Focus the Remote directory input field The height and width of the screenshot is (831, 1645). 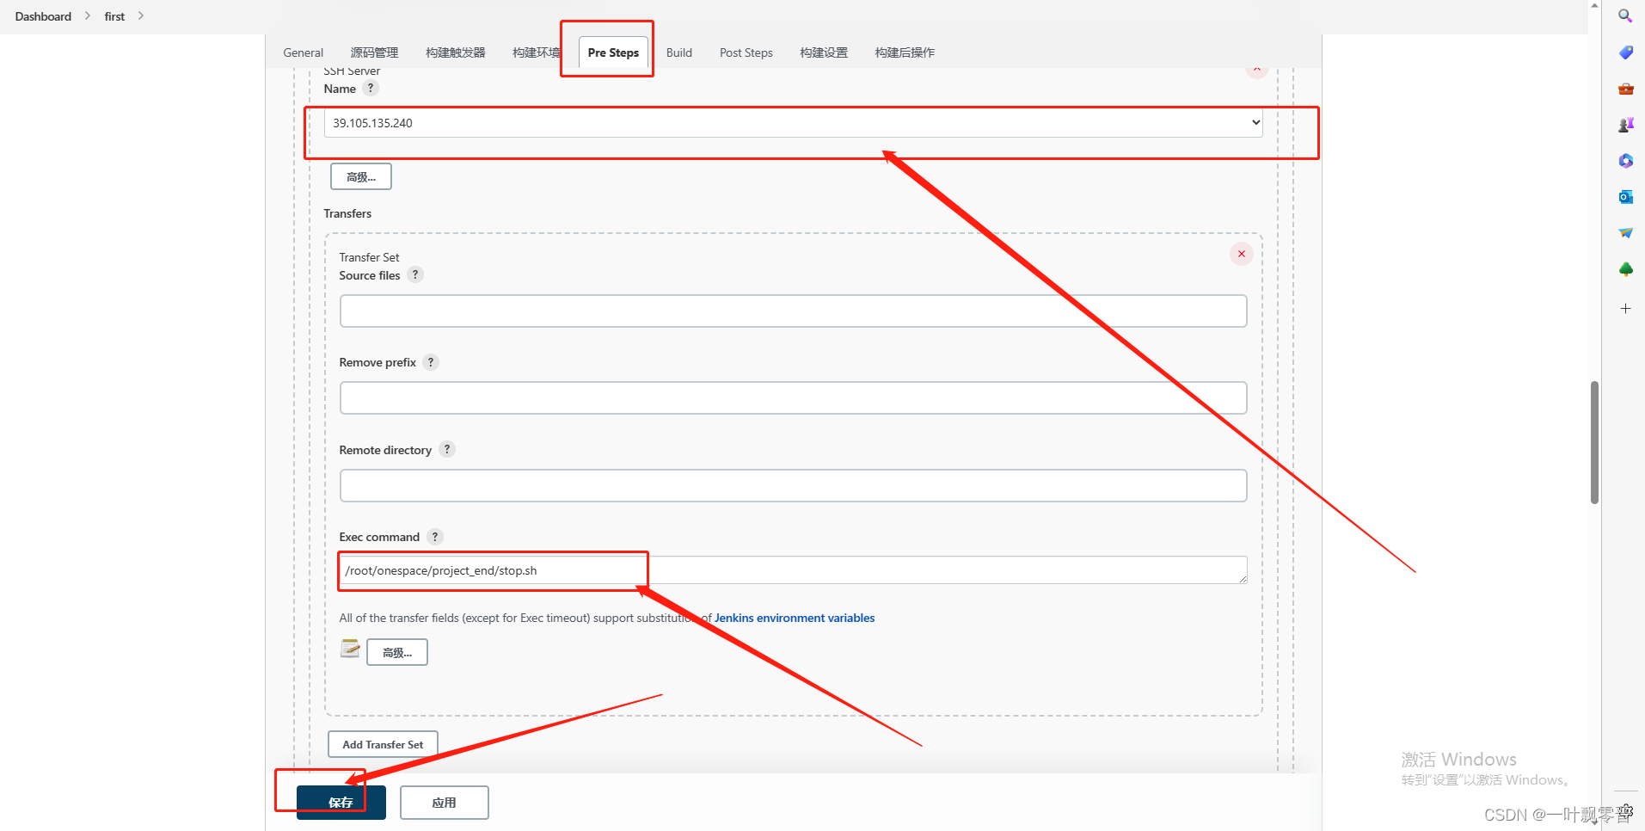pos(793,485)
